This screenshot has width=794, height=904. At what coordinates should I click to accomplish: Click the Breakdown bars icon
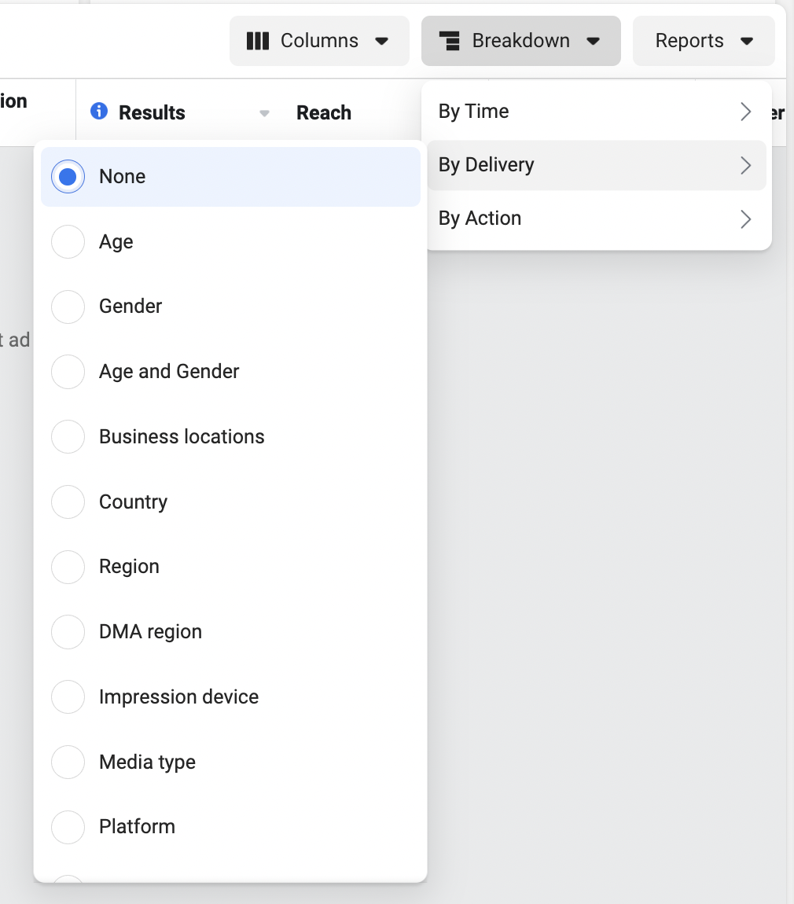pos(450,40)
